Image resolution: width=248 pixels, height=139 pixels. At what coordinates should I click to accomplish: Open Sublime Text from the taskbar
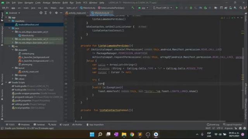click(x=140, y=134)
